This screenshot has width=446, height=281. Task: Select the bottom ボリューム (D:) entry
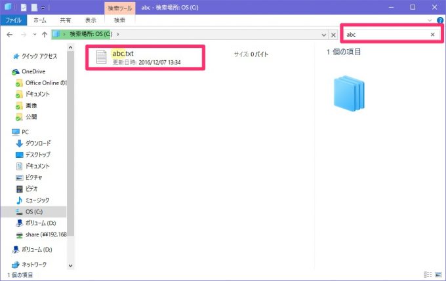(x=37, y=250)
